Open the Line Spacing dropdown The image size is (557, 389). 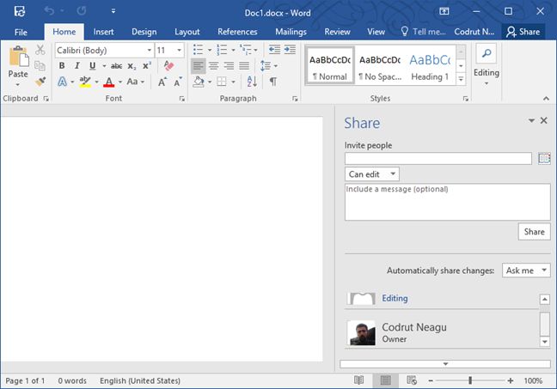pyautogui.click(x=268, y=65)
